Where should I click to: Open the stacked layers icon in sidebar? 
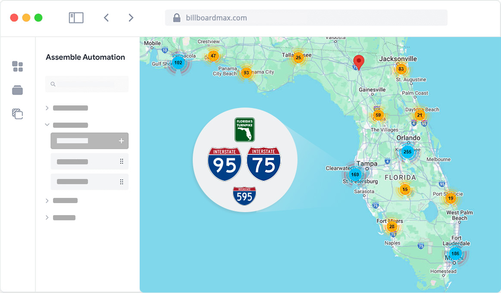[x=18, y=114]
